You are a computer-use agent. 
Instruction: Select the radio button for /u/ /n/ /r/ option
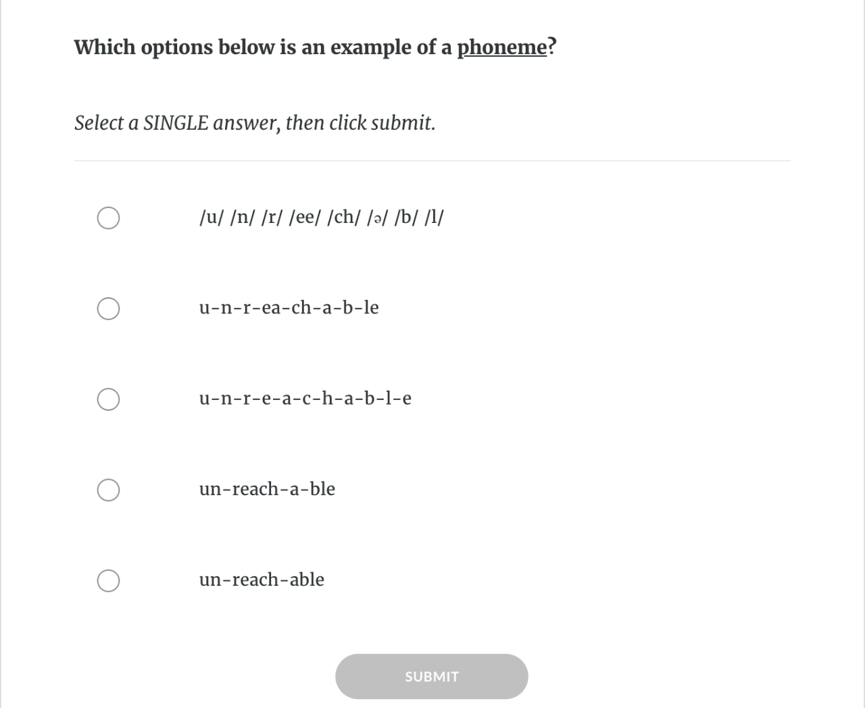[x=109, y=218]
